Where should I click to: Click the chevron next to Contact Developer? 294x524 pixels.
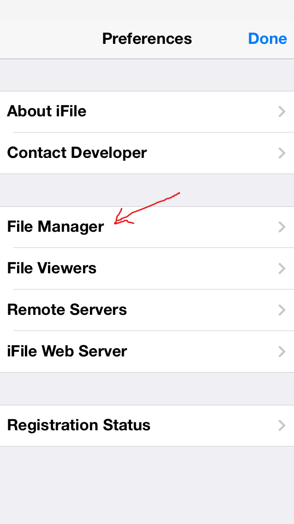(x=282, y=153)
